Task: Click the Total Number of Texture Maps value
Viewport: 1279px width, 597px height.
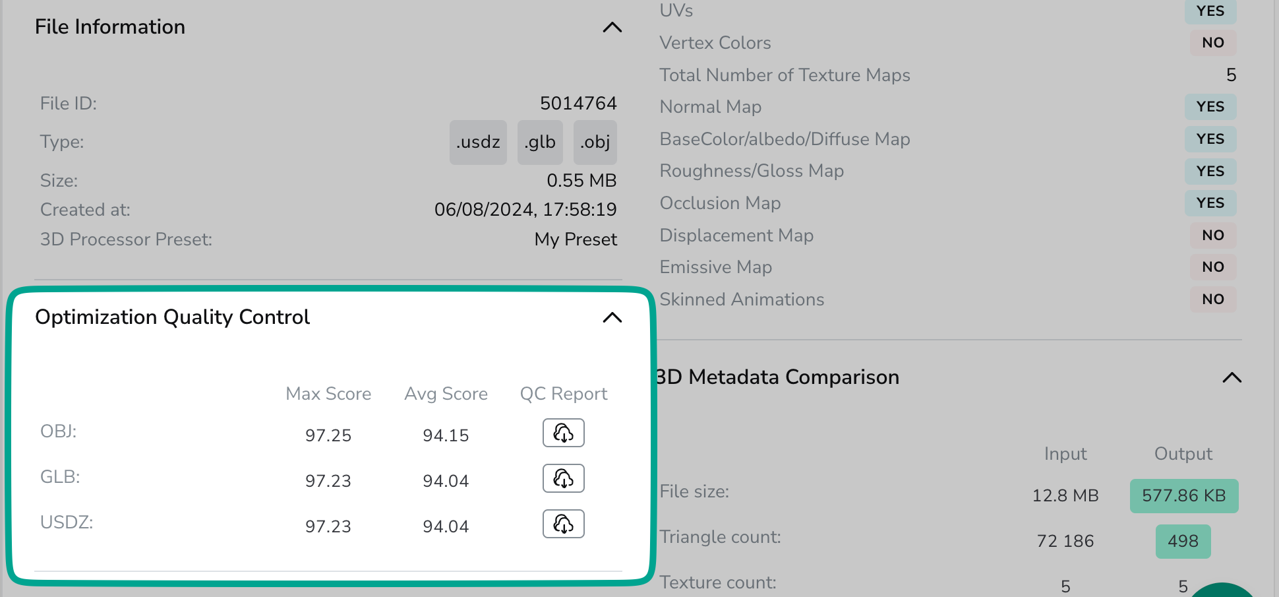Action: pyautogui.click(x=1231, y=75)
